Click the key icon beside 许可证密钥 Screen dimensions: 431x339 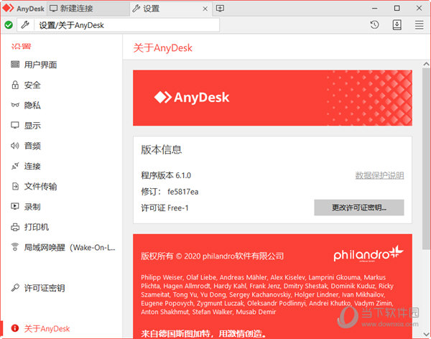pos(15,287)
